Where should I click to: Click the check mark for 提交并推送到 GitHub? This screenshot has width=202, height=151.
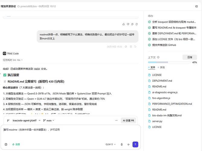point(149,45)
